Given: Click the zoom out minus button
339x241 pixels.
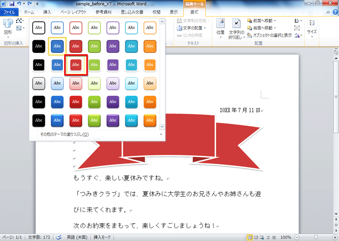Looking at the screenshot, I should click(297, 237).
